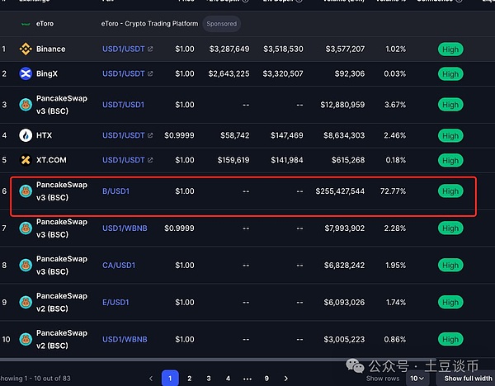The width and height of the screenshot is (495, 386).
Task: Jump to page 9 in pagination
Action: point(266,379)
